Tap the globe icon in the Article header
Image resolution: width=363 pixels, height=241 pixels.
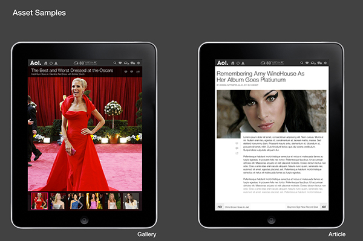click(x=238, y=63)
